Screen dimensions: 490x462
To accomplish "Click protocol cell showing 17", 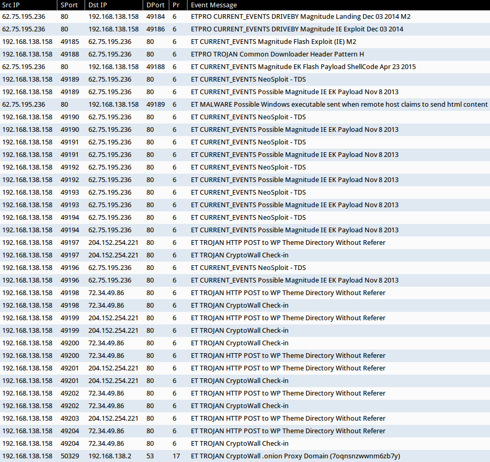I will coord(176,456).
